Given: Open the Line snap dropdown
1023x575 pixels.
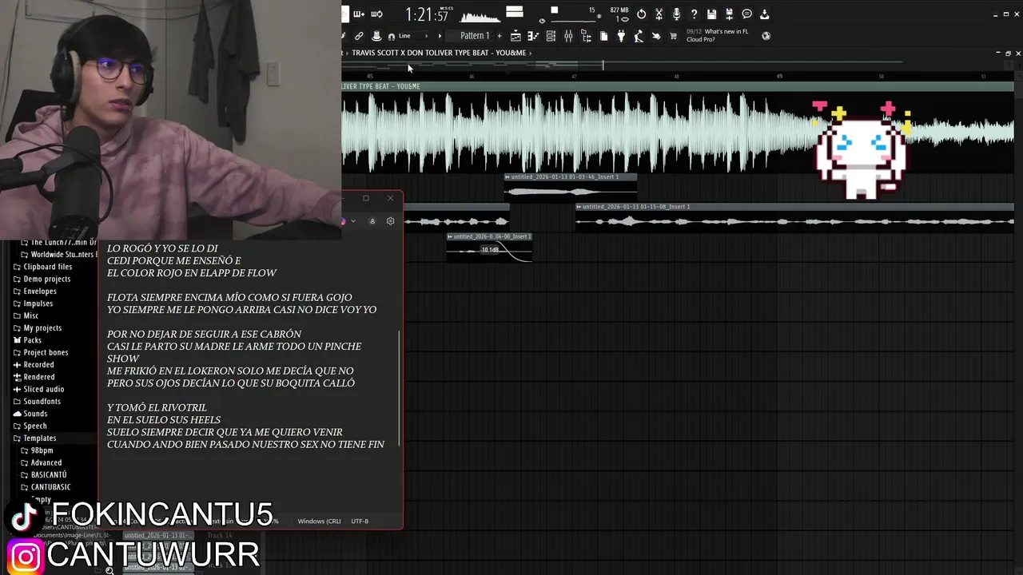Looking at the screenshot, I should (413, 36).
